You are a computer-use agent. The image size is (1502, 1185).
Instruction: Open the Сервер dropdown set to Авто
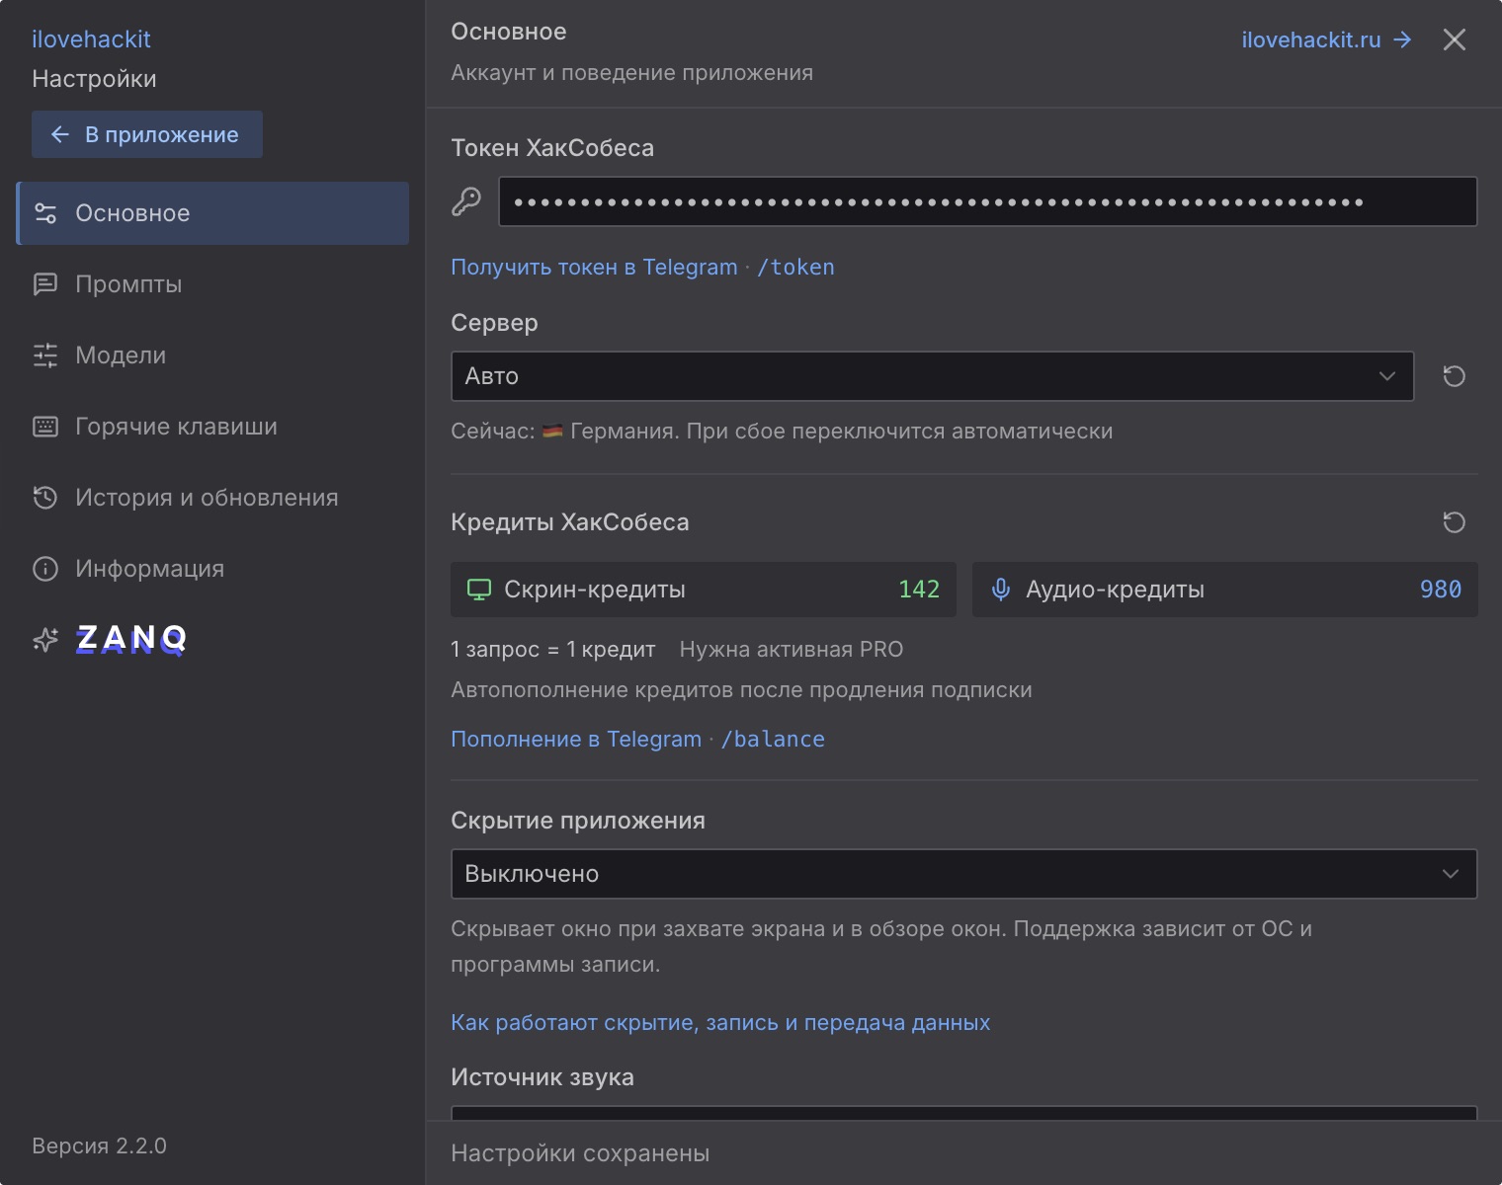tap(932, 376)
